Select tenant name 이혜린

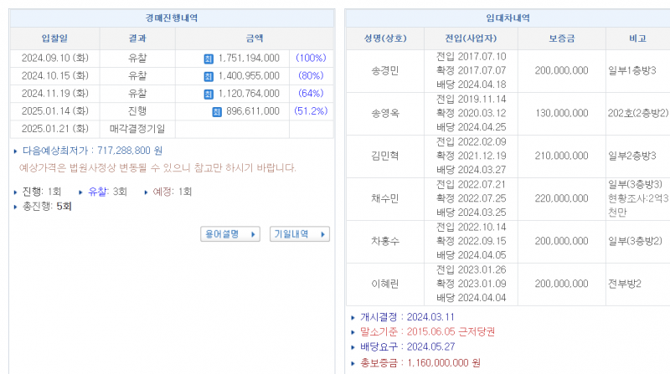click(x=384, y=284)
